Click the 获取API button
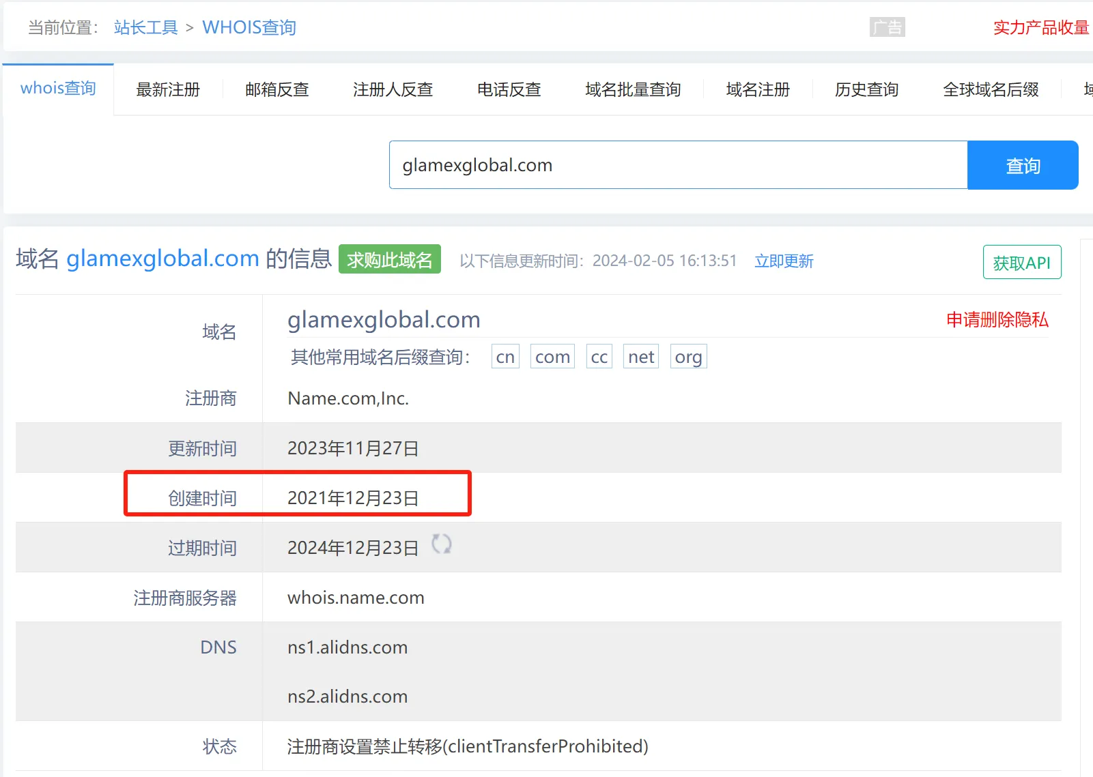The width and height of the screenshot is (1093, 777). (1022, 262)
